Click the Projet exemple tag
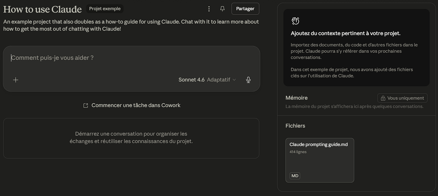 click(x=105, y=9)
